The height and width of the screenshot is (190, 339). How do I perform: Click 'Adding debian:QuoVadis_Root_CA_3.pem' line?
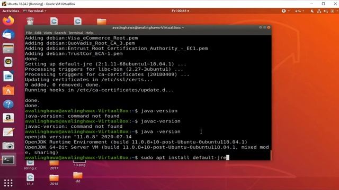(x=80, y=43)
